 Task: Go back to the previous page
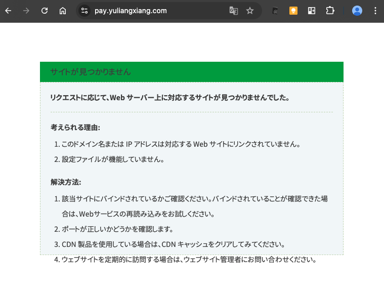click(x=8, y=11)
